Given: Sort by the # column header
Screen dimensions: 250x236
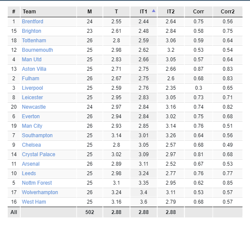Looking at the screenshot, I should coord(14,12).
